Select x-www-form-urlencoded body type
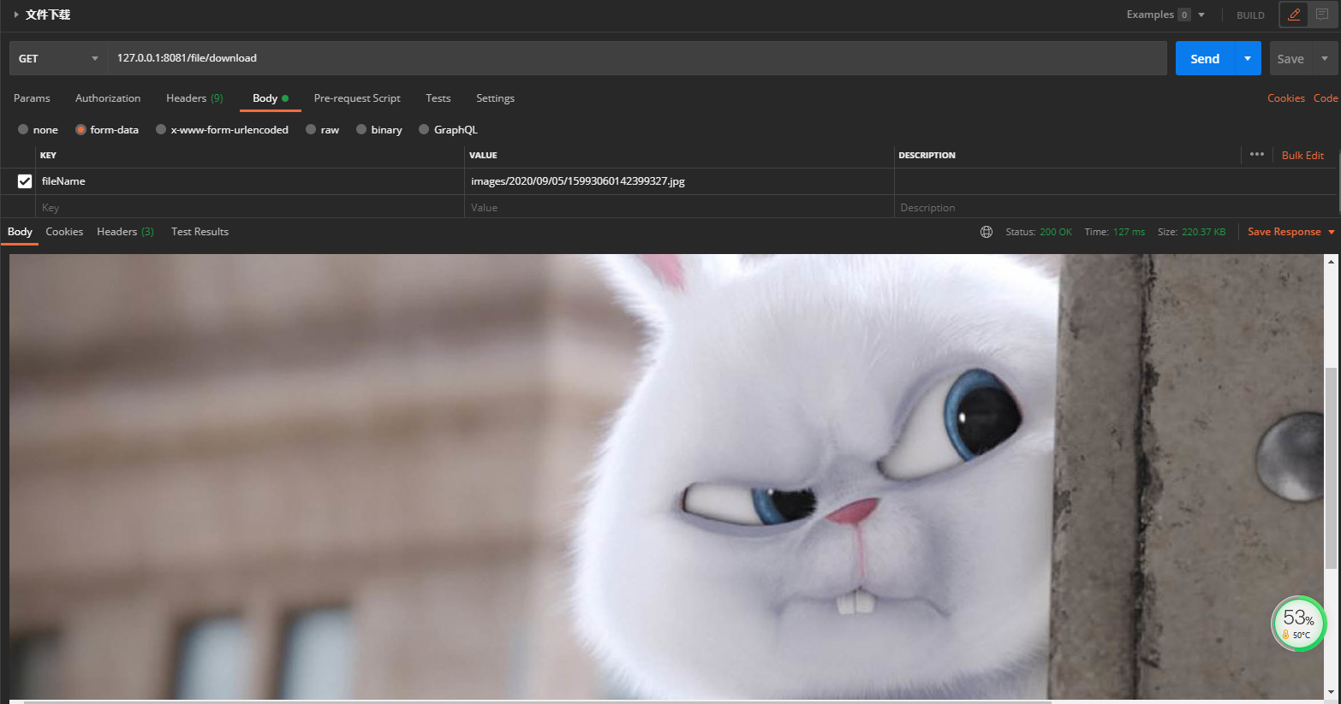The width and height of the screenshot is (1341, 704). pos(161,130)
